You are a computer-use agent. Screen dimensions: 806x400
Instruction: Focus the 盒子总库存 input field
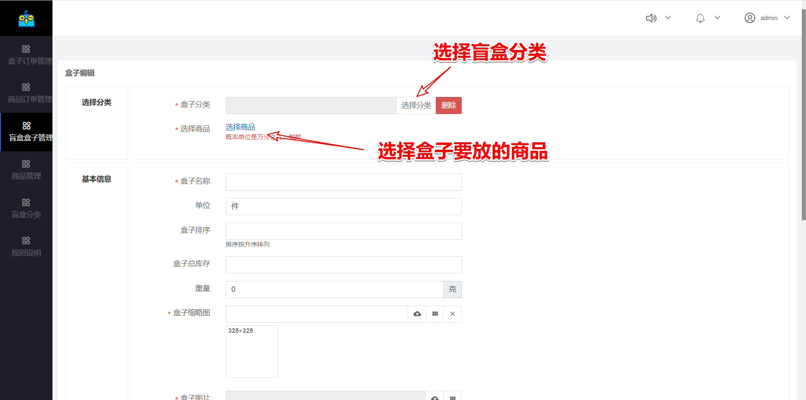[343, 265]
